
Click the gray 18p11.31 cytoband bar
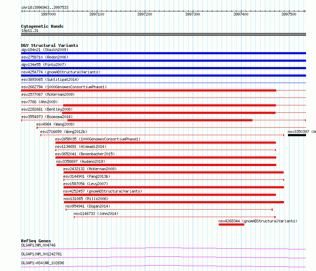163,34
